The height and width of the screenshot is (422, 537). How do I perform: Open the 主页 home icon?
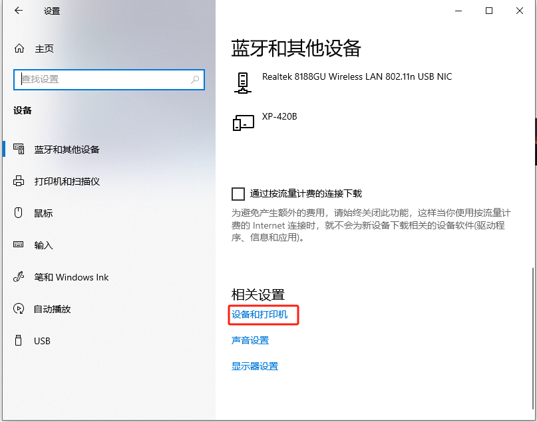click(19, 49)
